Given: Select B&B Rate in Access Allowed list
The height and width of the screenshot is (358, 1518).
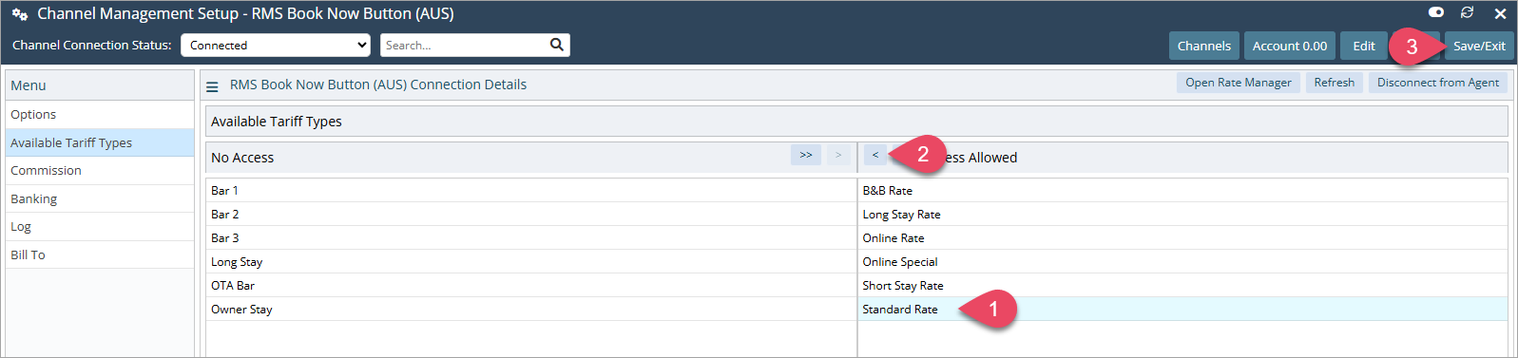Looking at the screenshot, I should click(1182, 190).
